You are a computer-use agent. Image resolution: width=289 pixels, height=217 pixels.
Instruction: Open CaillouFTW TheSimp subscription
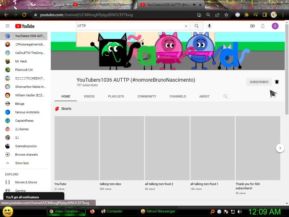pyautogui.click(x=24, y=53)
